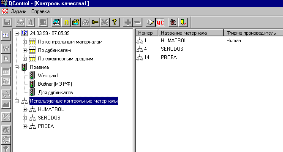Select the Правила tree item
Image resolution: width=283 pixels, height=152 pixels.
click(39, 67)
